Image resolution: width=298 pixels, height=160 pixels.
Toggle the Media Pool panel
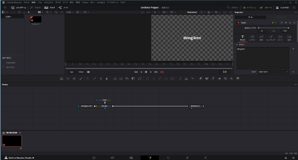pos(19,7)
